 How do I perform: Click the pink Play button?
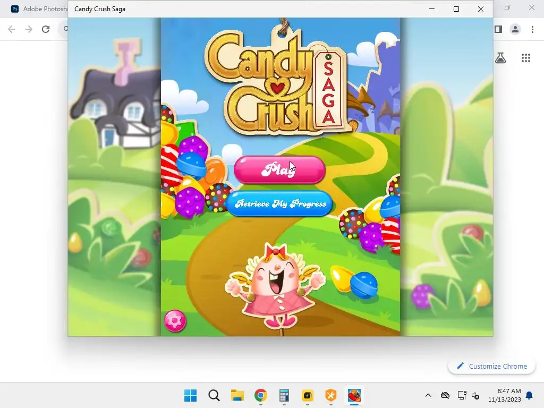pos(279,169)
